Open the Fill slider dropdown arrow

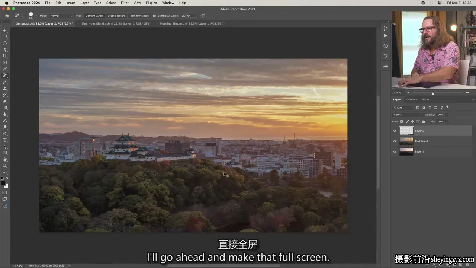coord(446,122)
